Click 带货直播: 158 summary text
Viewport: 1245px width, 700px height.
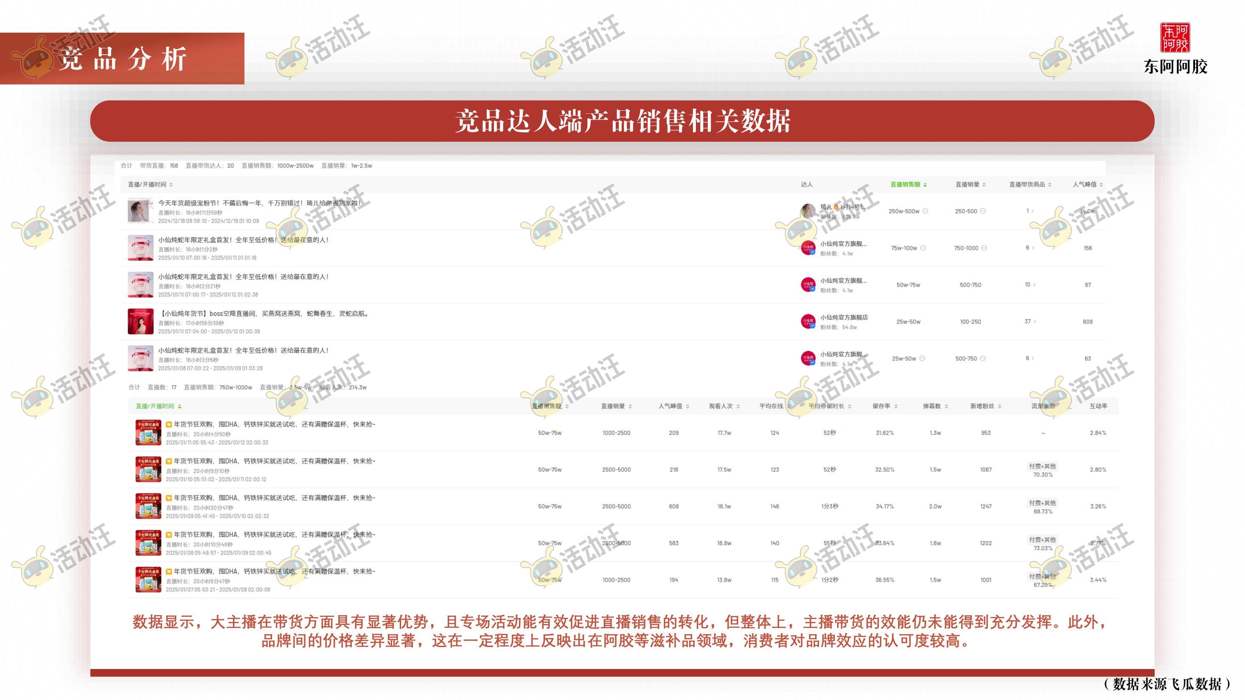[159, 166]
